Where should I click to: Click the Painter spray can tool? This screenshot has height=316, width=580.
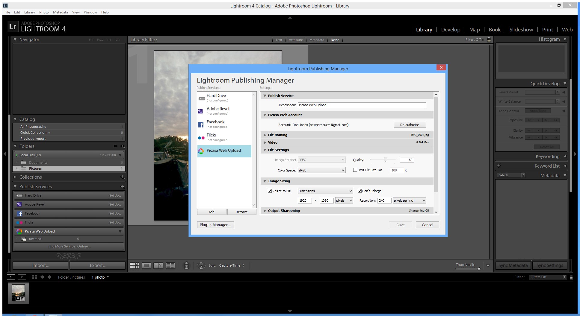pyautogui.click(x=186, y=265)
